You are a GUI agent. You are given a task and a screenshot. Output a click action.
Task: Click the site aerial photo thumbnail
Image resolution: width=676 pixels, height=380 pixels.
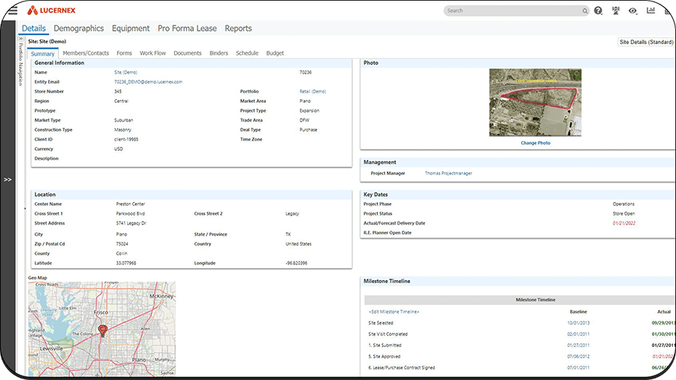pos(535,103)
